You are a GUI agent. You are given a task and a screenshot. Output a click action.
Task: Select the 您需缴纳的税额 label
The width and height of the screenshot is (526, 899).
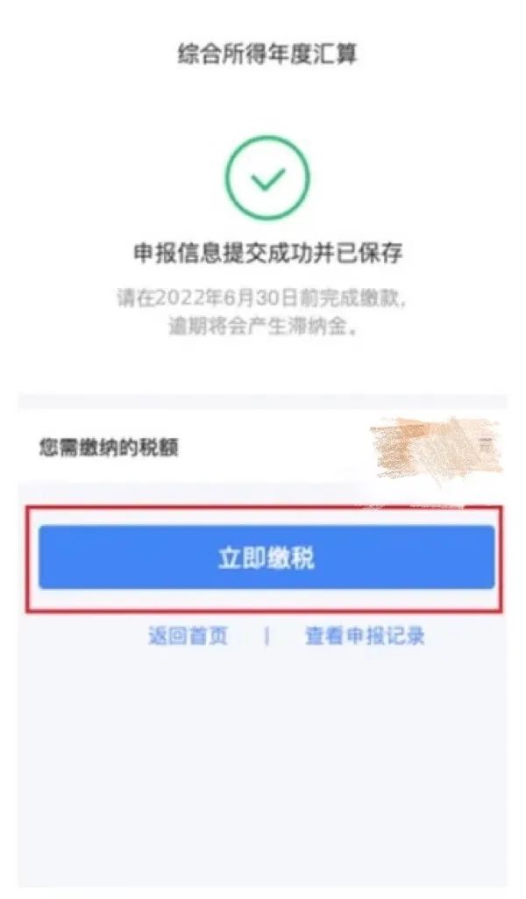(x=109, y=447)
